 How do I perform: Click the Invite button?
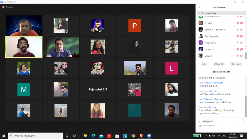(204, 64)
